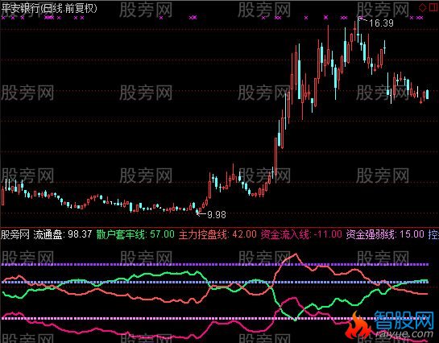The image size is (439, 343).
Task: Click the 流通盘: 98.37 indicator value
Action: pos(63,234)
